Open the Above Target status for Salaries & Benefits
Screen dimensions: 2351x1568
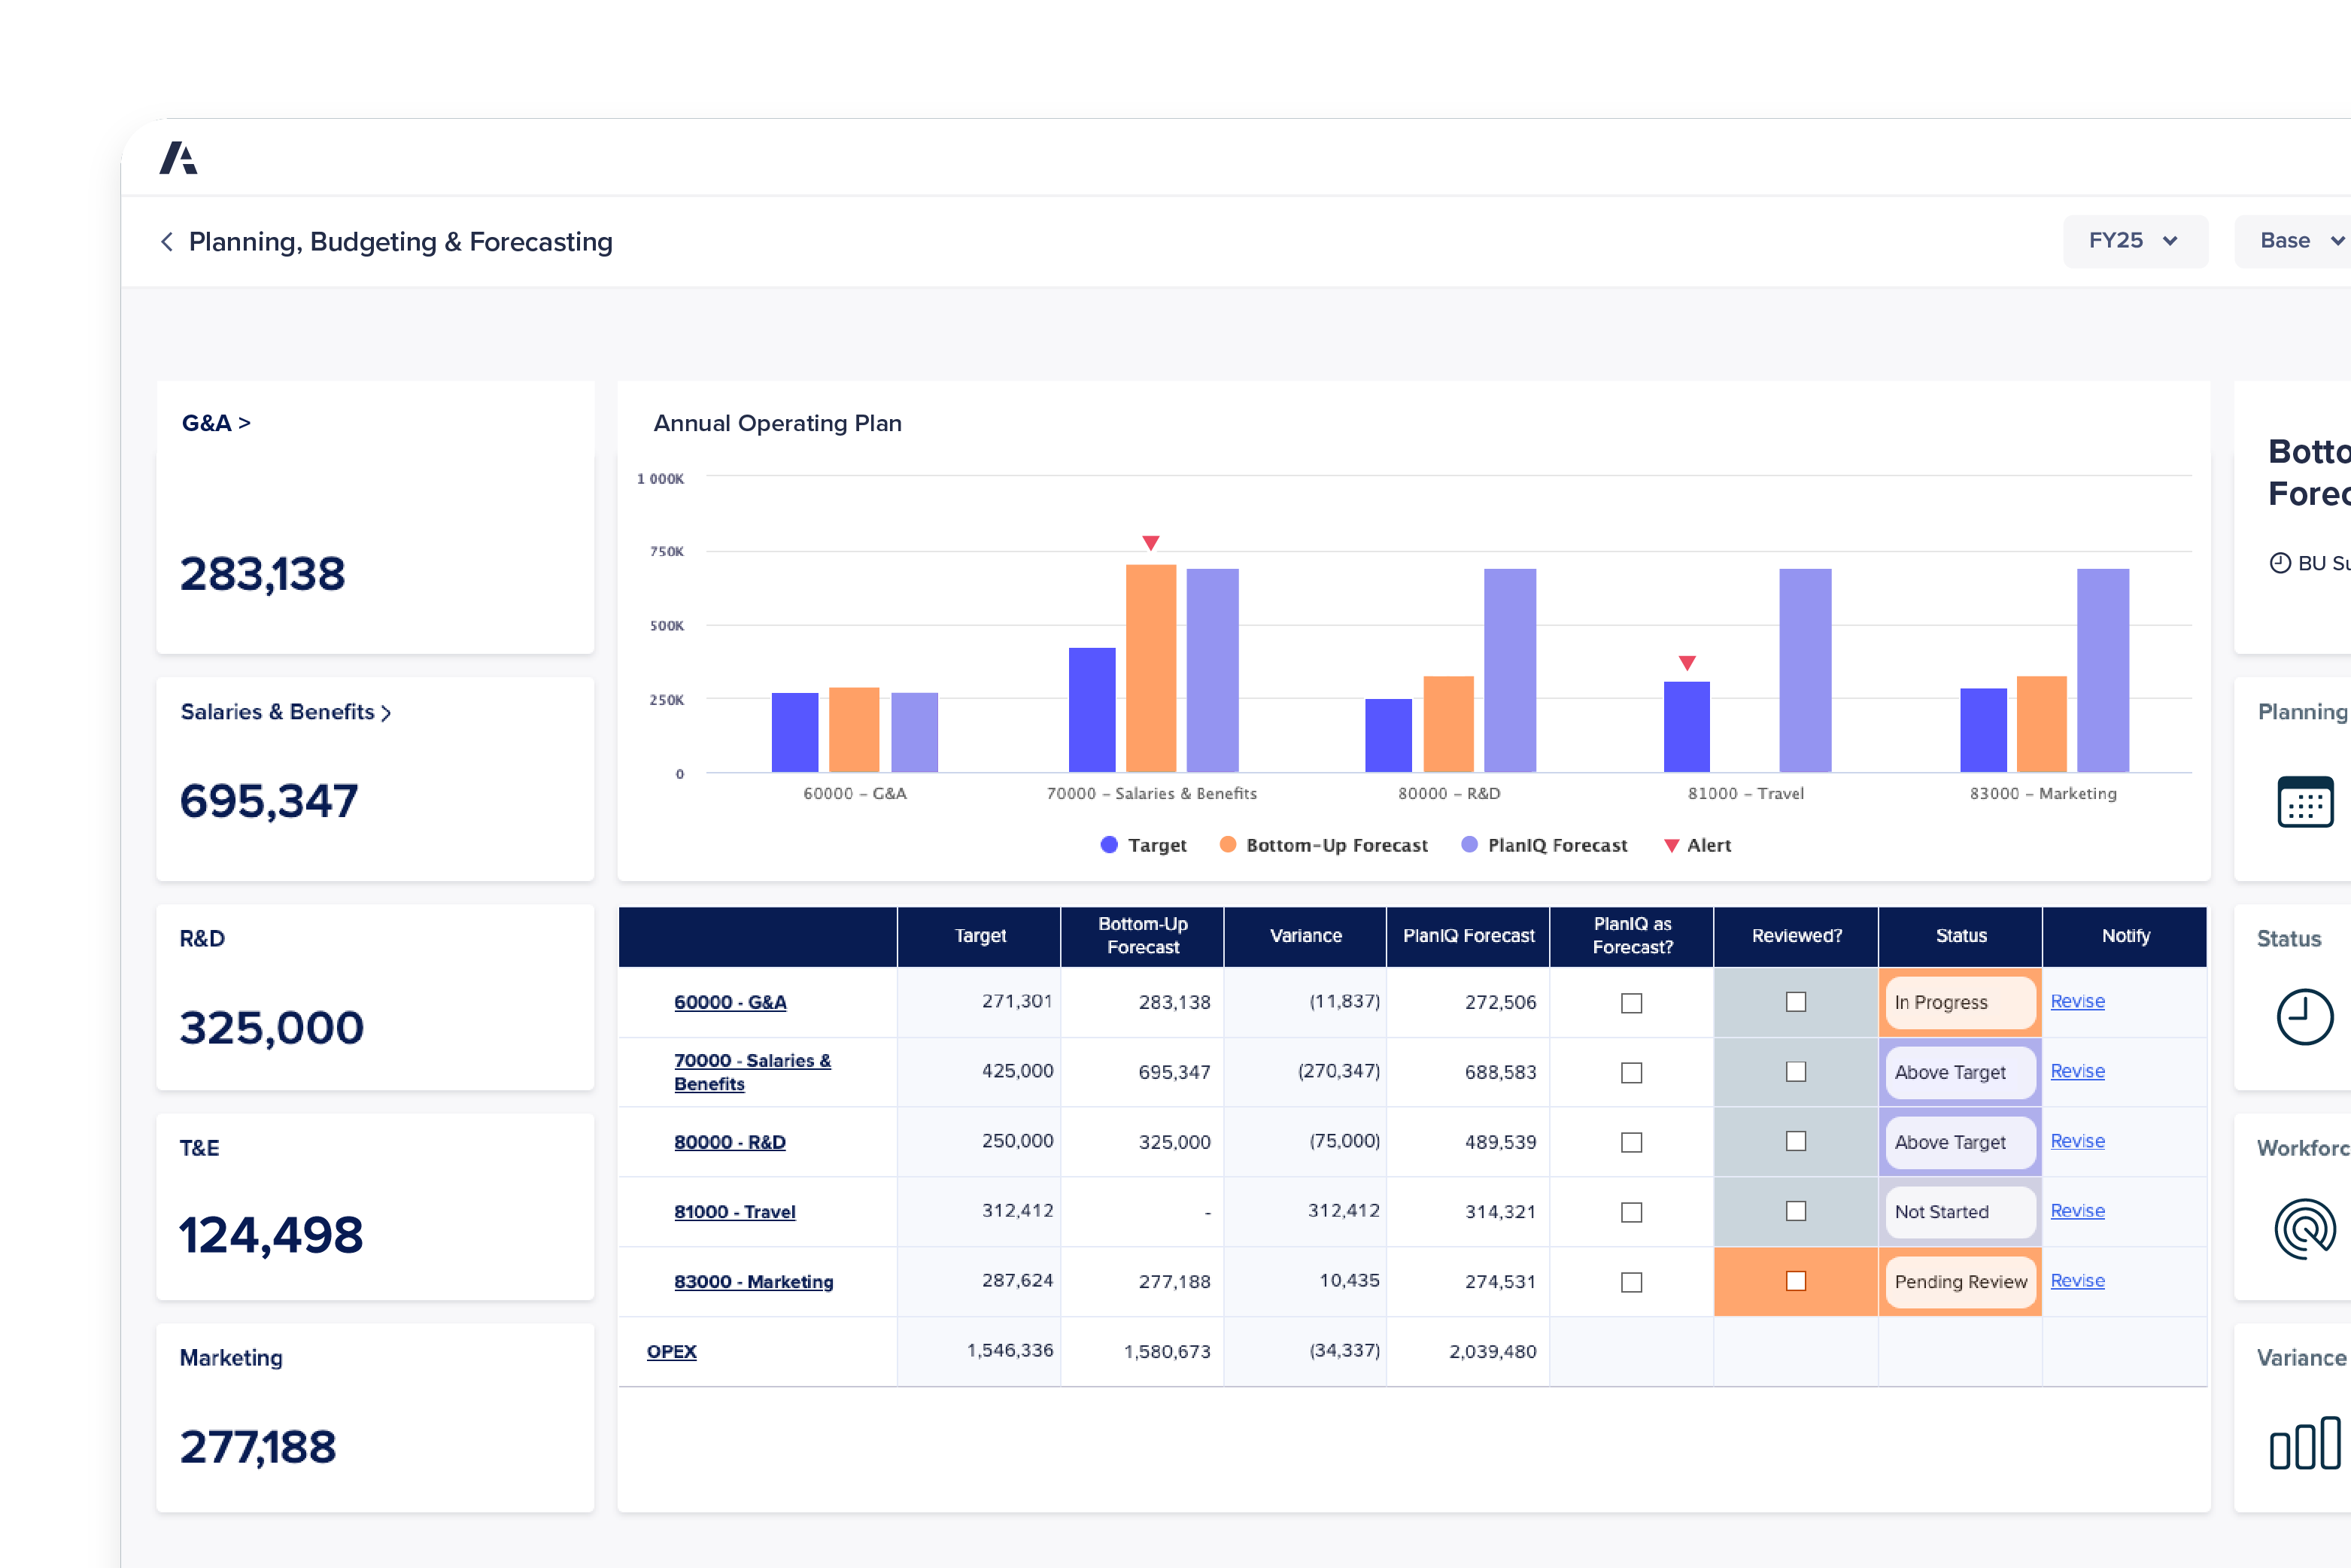[1960, 1072]
